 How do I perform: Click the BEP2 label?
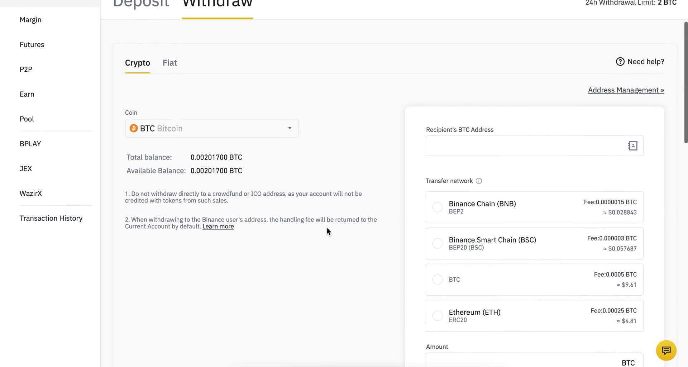[x=456, y=211]
